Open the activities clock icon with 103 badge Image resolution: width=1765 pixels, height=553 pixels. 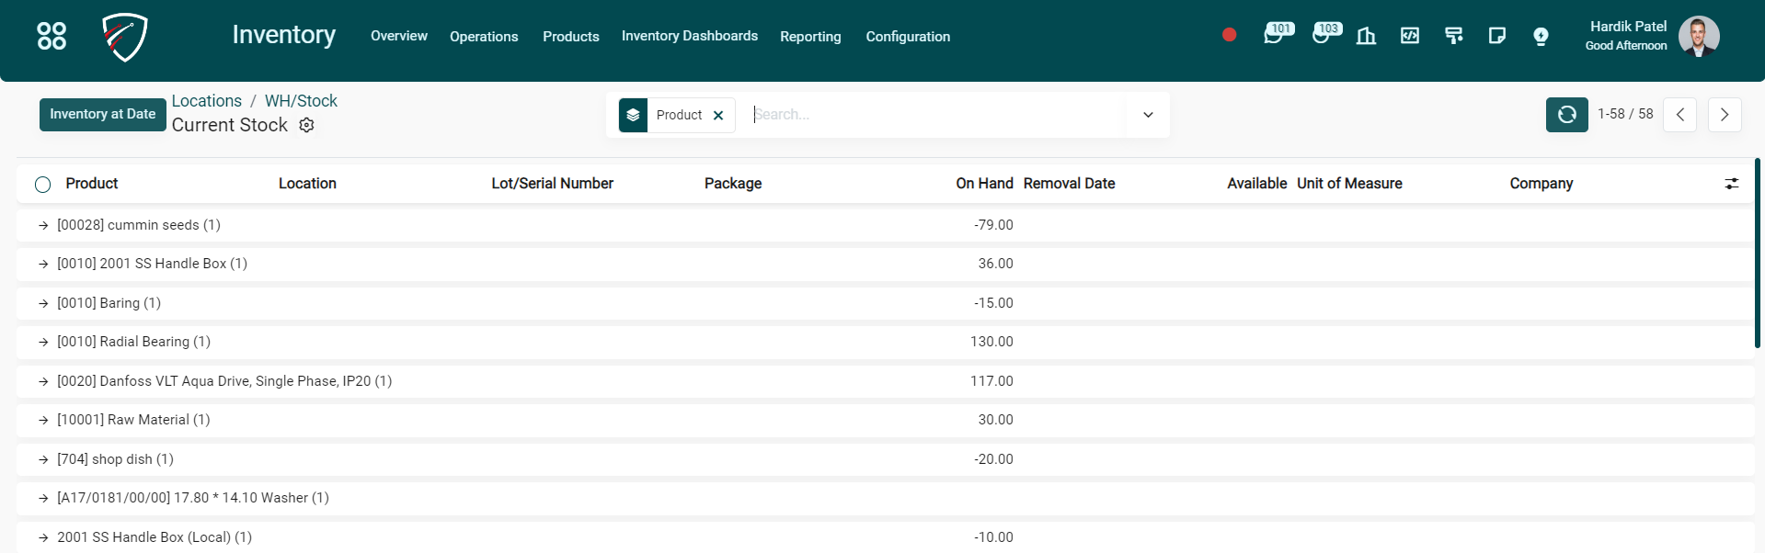[1323, 36]
